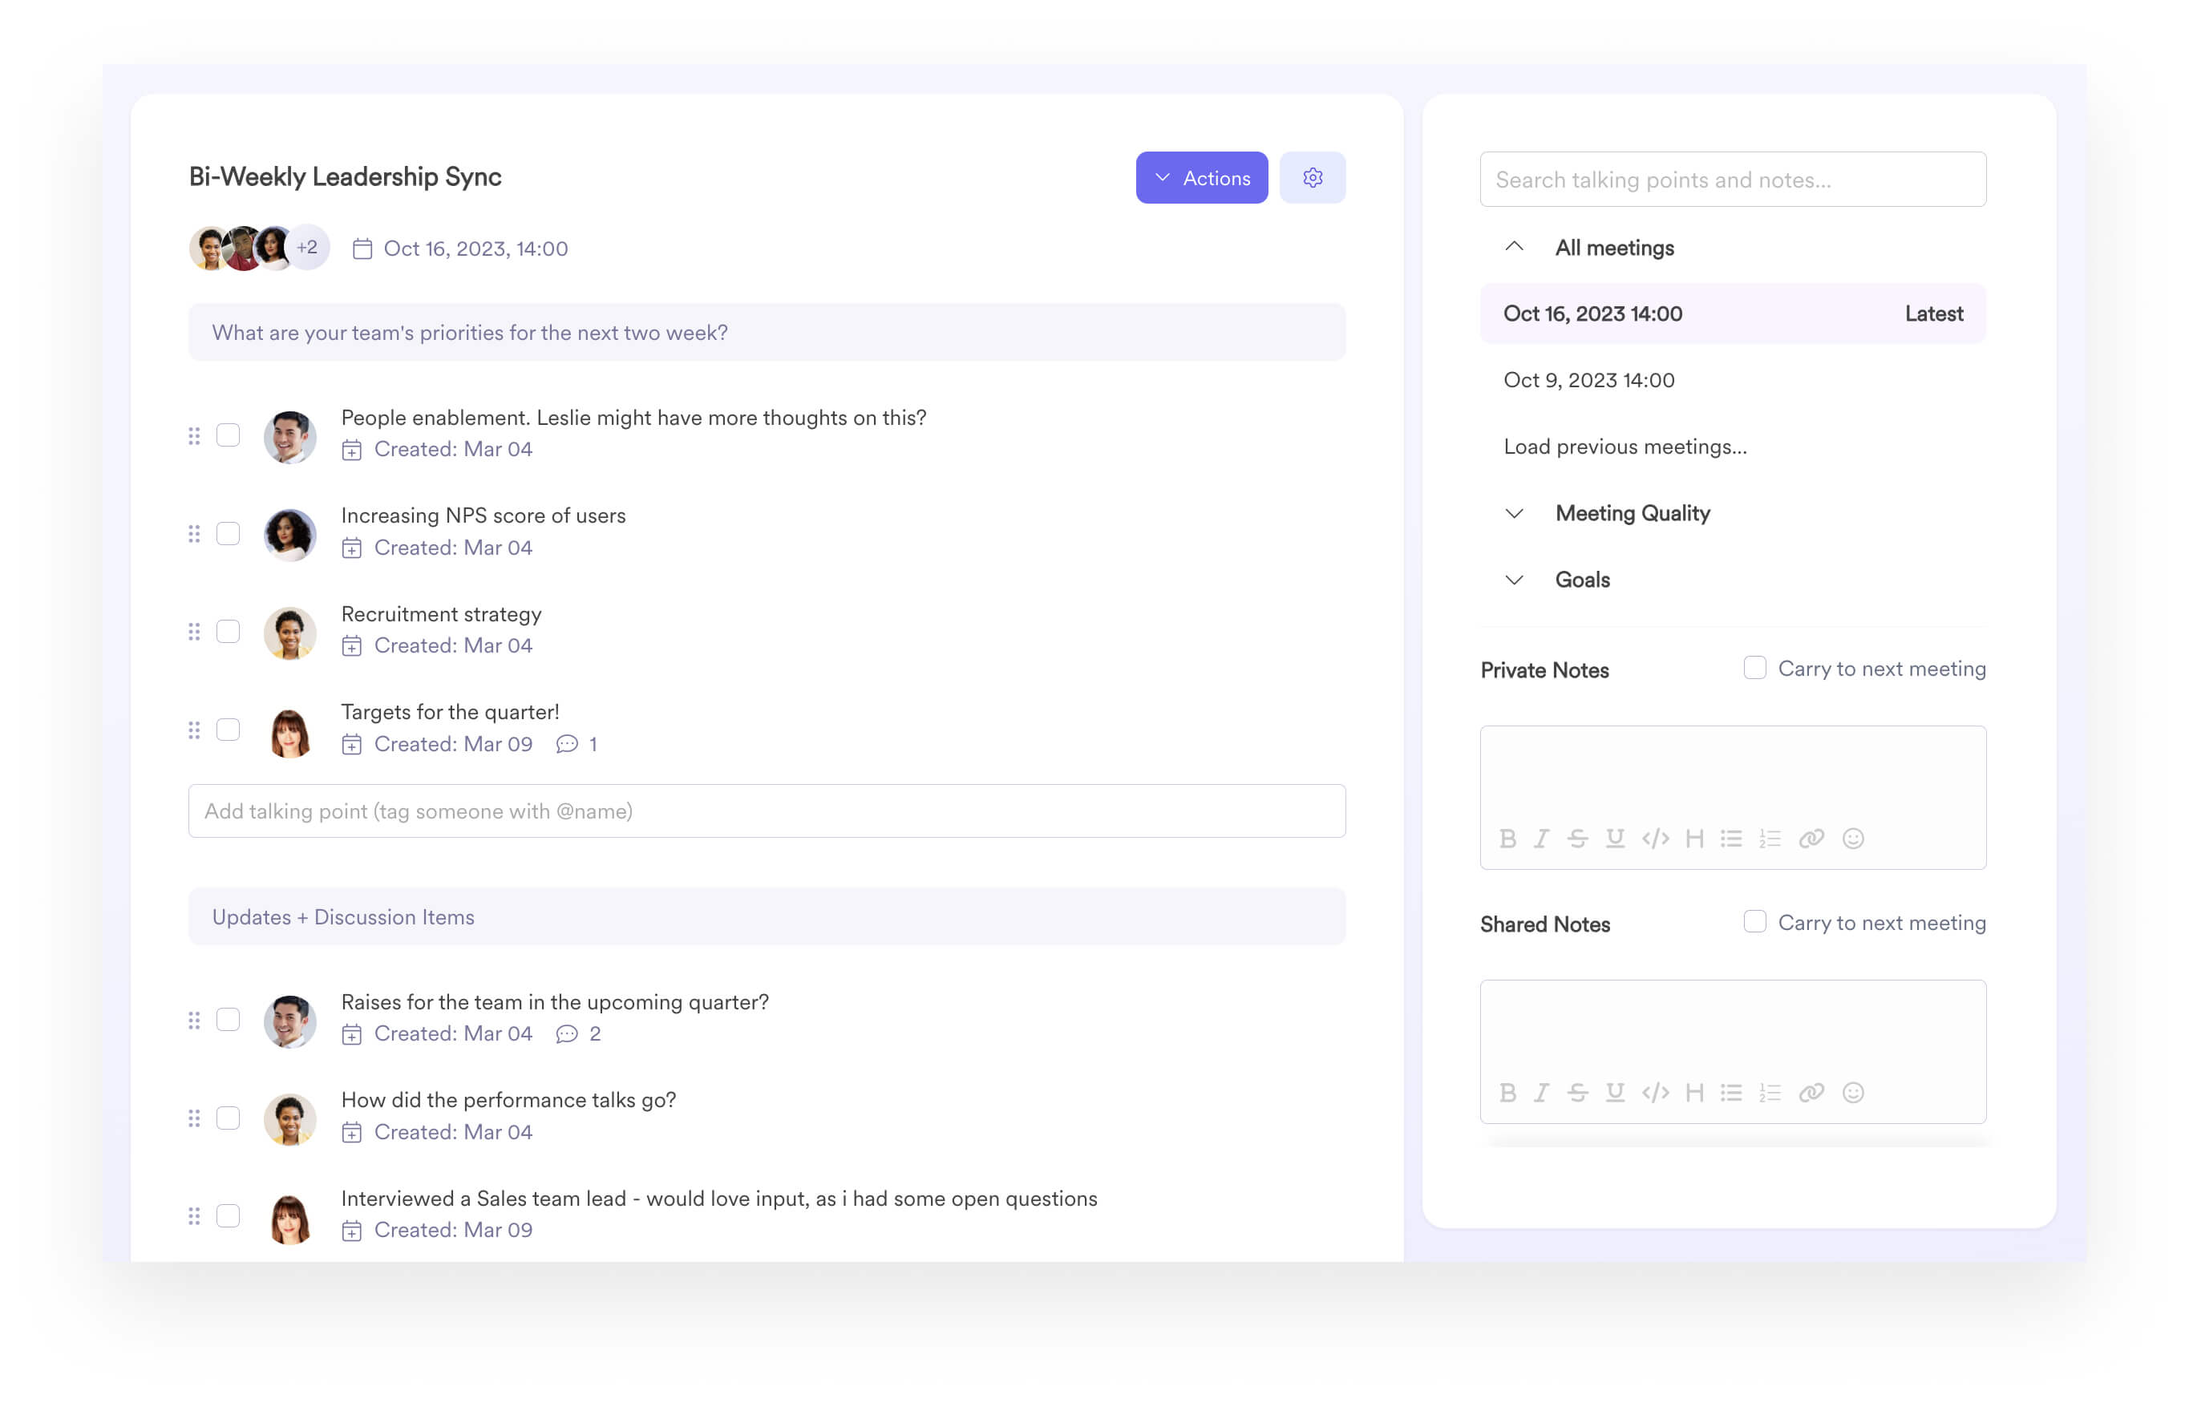The image size is (2189, 1403).
Task: Collapse the All meetings section
Action: coord(1513,247)
